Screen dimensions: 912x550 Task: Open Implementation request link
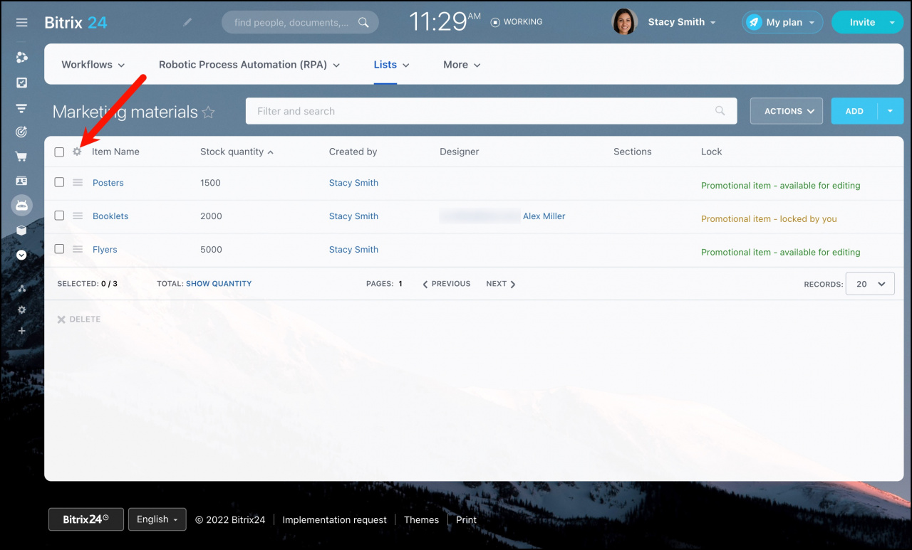coord(334,520)
